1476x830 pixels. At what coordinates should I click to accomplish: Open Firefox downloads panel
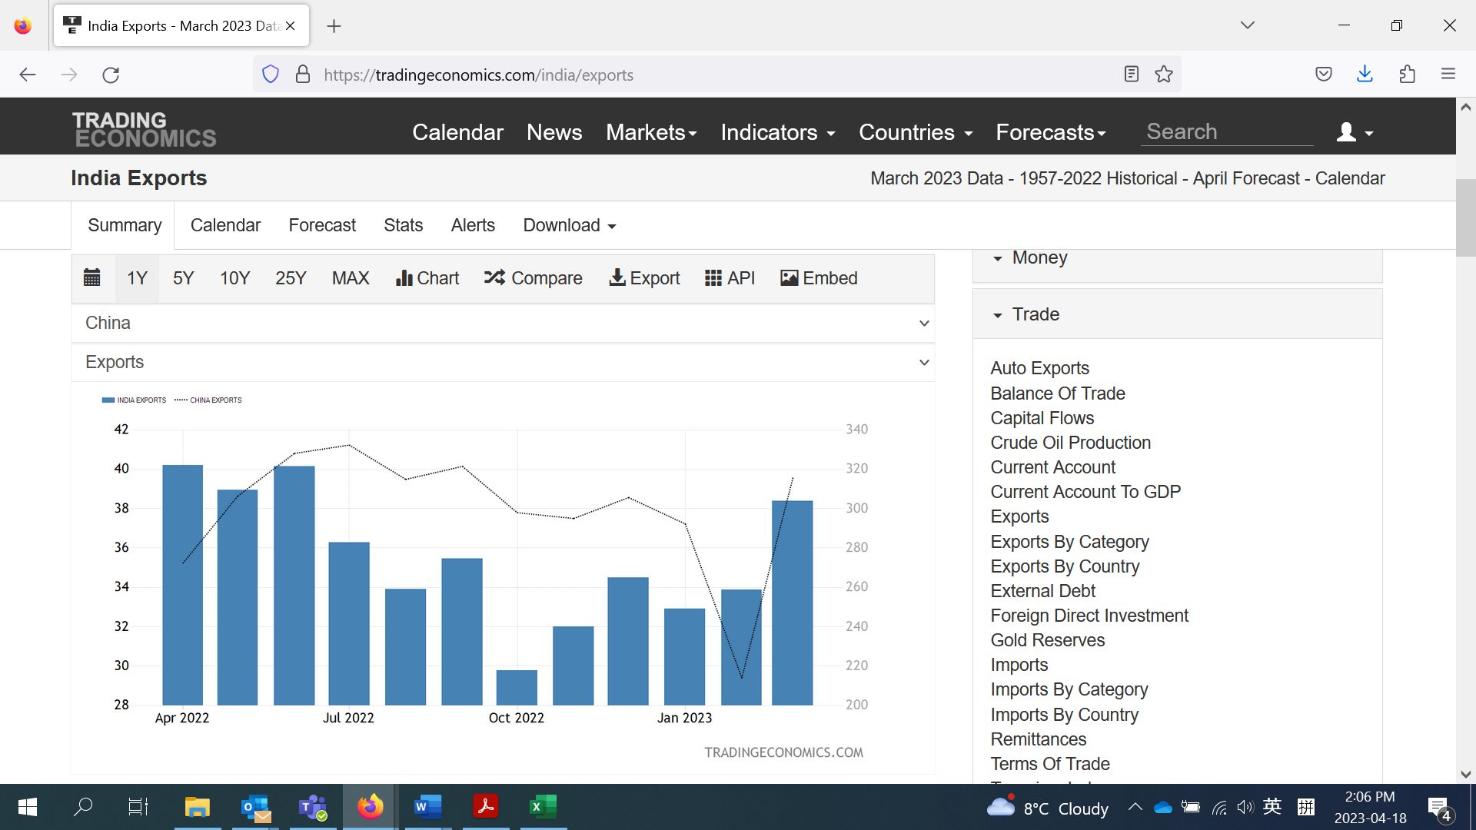(x=1365, y=75)
